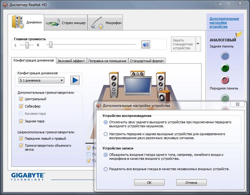Screen dimensions: 250x195
Task: Select mute rear output when headphones connected
Action: (106, 122)
